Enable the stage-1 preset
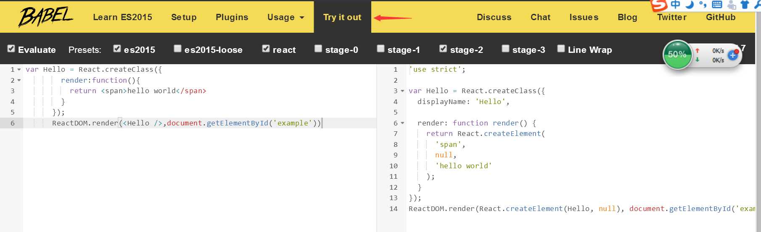The height and width of the screenshot is (232, 761). (380, 49)
